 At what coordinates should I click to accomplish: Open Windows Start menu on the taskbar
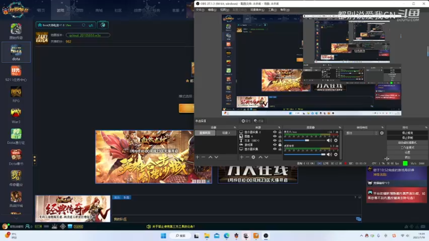pos(164,236)
